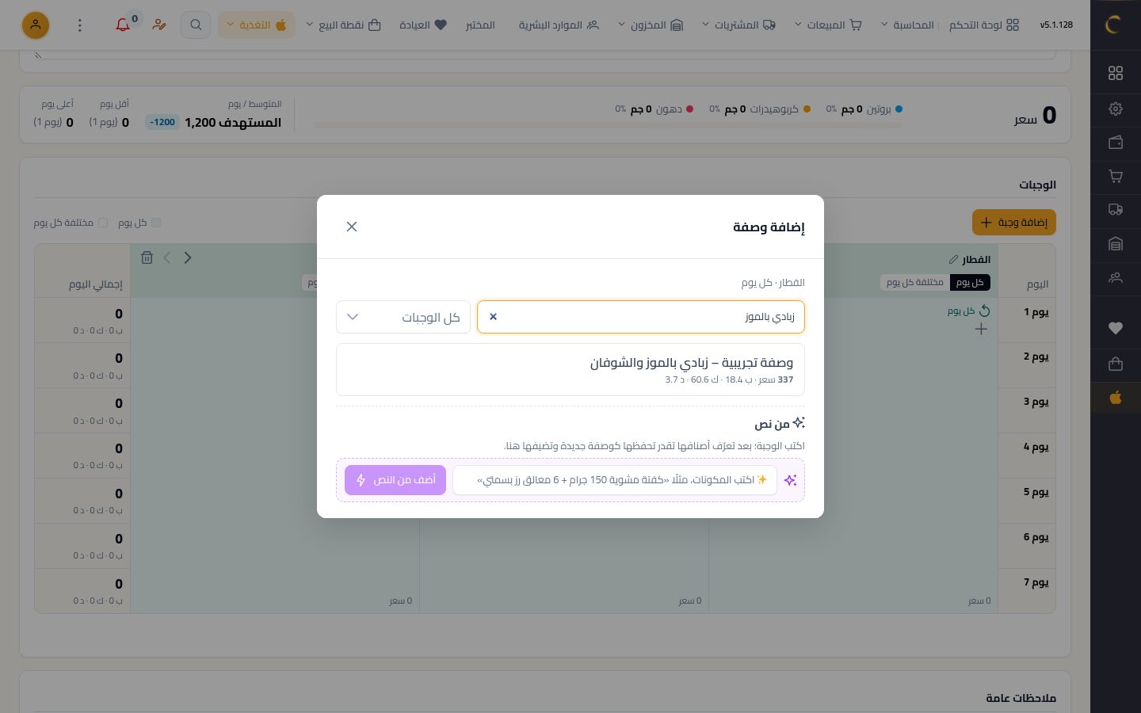Viewport: 1141px width, 713px height.
Task: Edit the الفطار meal name pencil
Action: pyautogui.click(x=953, y=259)
